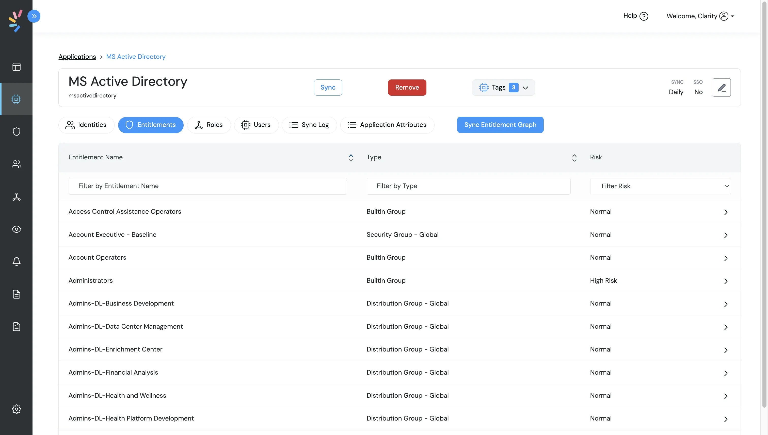Screen dimensions: 768x435
Task: Click the Risk column header
Action: pyautogui.click(x=596, y=157)
